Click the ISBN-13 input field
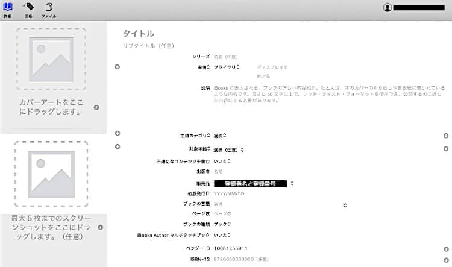The height and width of the screenshot is (267, 452). (x=241, y=259)
